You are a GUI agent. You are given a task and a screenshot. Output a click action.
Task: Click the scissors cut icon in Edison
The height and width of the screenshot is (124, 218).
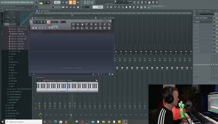[x=40, y=28]
